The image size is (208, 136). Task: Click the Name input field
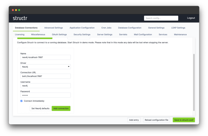[x=46, y=57]
